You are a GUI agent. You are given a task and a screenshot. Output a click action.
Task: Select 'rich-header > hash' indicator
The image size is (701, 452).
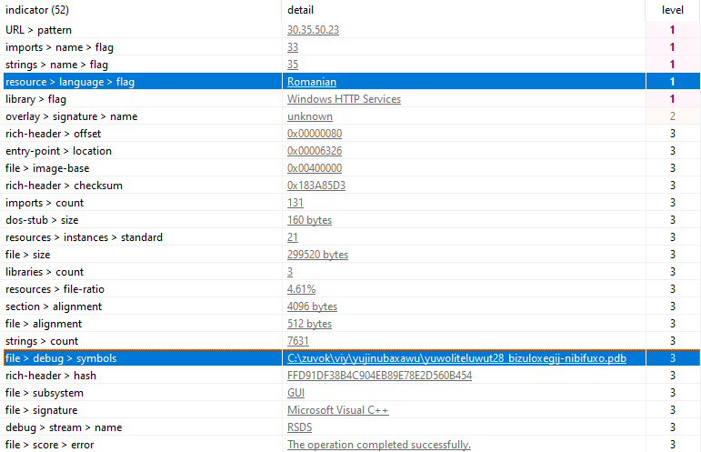(51, 376)
